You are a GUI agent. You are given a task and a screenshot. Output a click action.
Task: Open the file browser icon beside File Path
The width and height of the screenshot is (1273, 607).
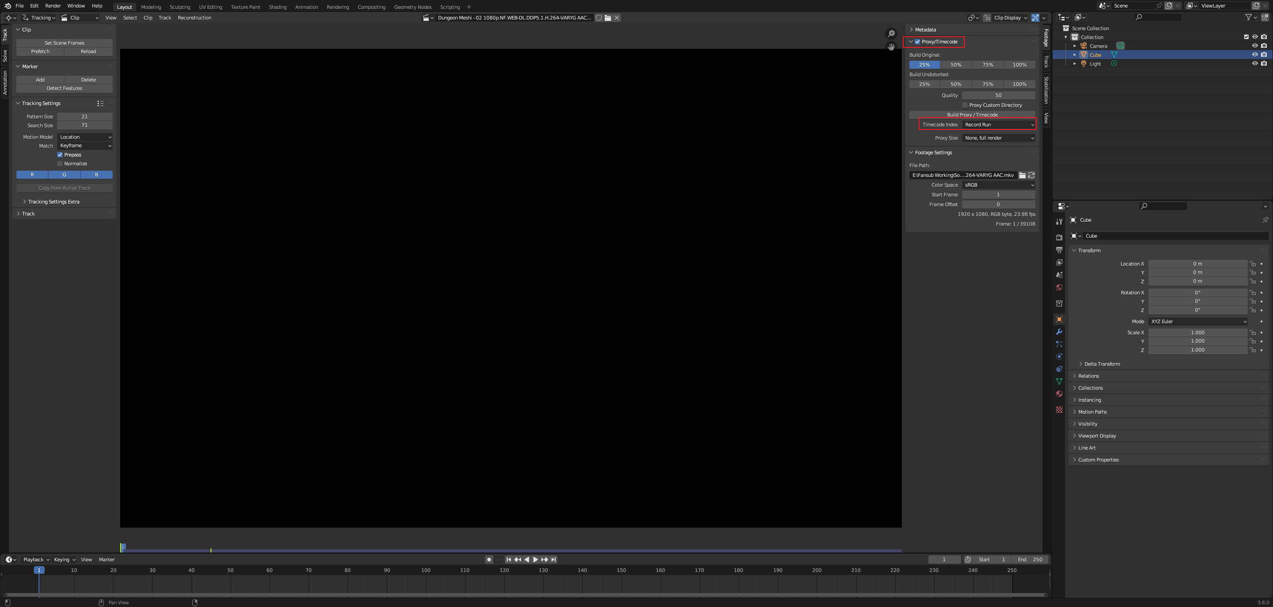click(x=1022, y=176)
